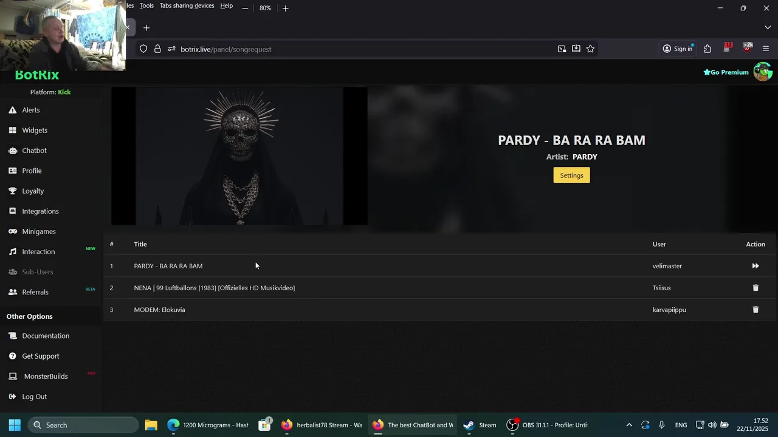The height and width of the screenshot is (437, 778).
Task: Click the Platform: Kick label
Action: pos(50,92)
